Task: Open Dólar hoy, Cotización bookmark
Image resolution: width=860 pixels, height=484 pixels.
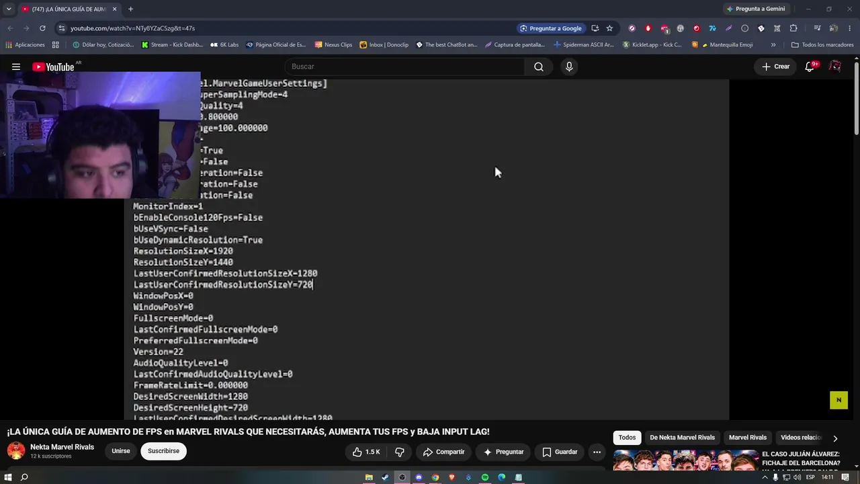Action: [103, 45]
